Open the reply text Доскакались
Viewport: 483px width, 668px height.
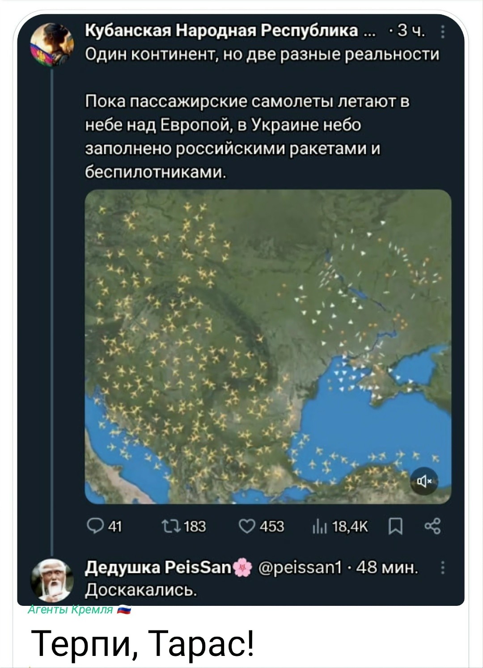click(141, 590)
